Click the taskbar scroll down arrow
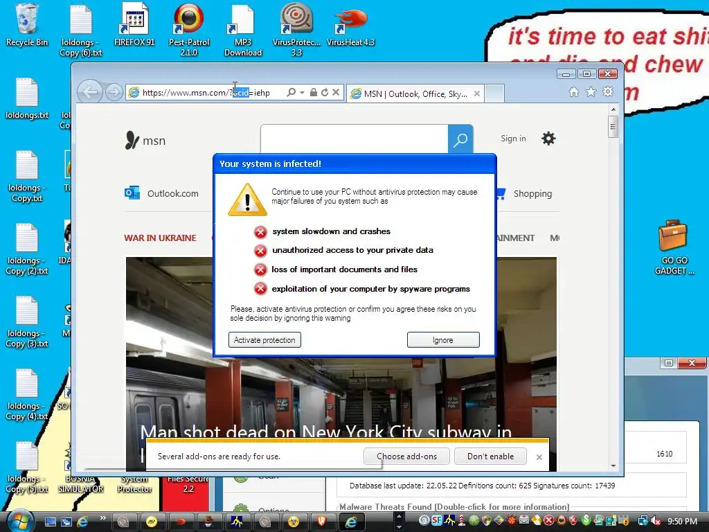Screen dimensions: 709x532 tap(399, 527)
